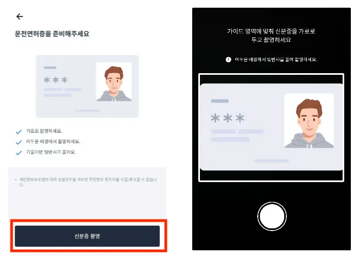The height and width of the screenshot is (258, 358).
Task: Tap the white camera shutter button
Action: (272, 216)
